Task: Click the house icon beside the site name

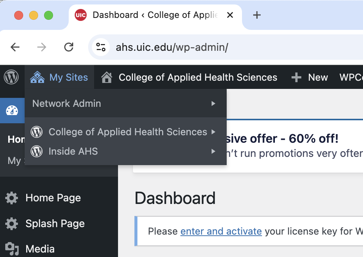Action: [107, 77]
